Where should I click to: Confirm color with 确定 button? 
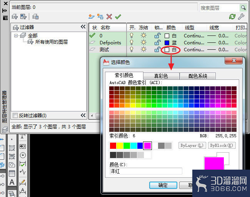point(163,185)
